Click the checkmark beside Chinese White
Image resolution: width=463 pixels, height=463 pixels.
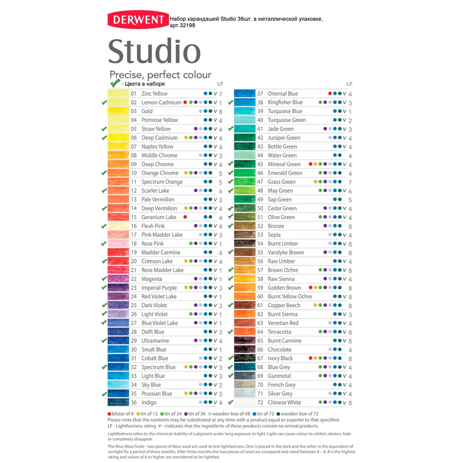coord(230,402)
